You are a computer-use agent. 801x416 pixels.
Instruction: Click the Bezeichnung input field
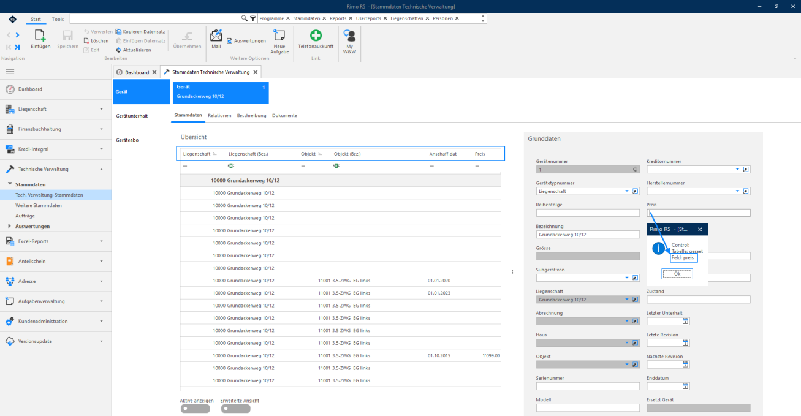pos(588,235)
